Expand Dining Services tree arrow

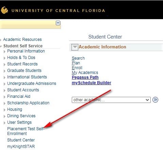[4, 116]
